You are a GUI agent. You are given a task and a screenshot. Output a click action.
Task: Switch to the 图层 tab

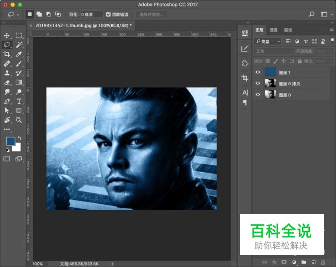(259, 30)
